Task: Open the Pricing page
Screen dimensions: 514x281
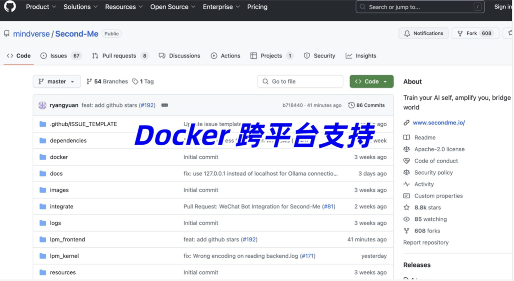Action: [257, 7]
